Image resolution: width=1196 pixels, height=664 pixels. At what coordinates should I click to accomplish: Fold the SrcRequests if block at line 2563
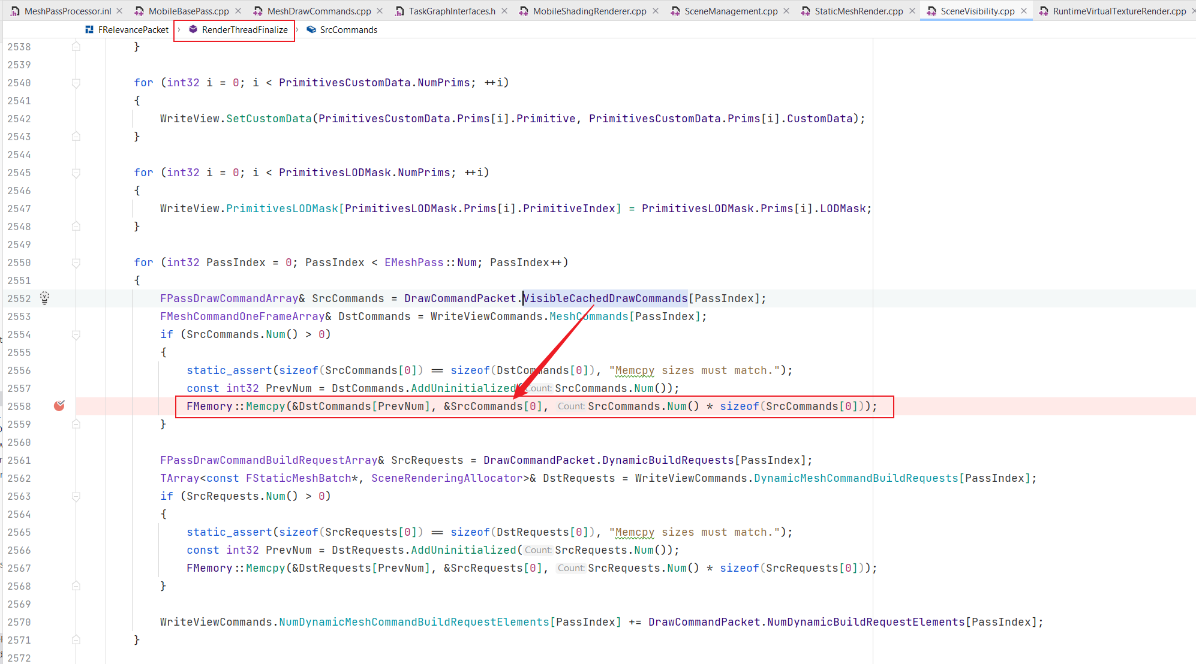coord(76,496)
